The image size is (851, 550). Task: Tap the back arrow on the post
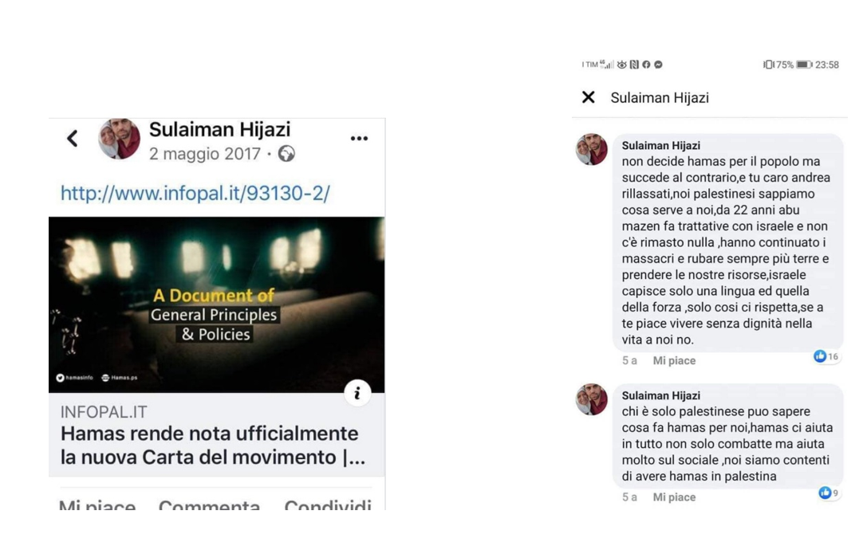[x=73, y=139]
